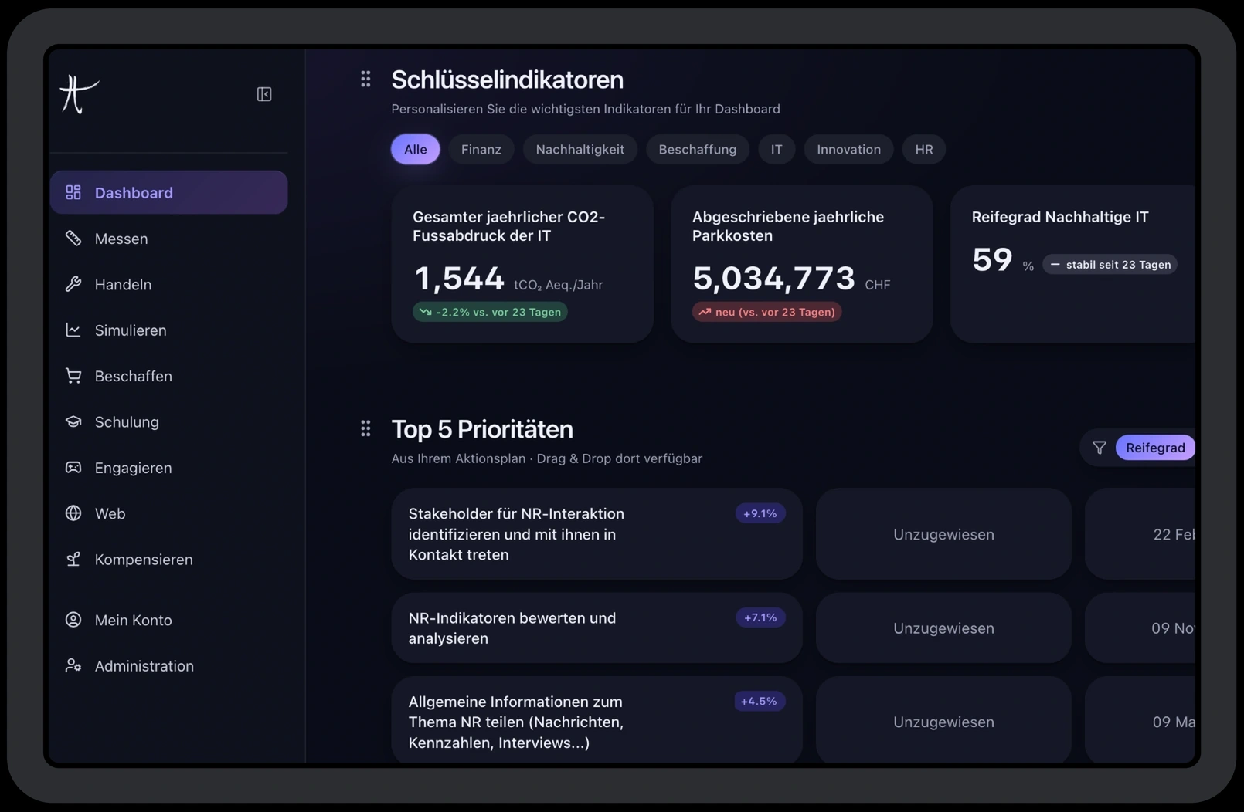Click the Simulieren chart icon
Screen dimensions: 1244x812
tap(73, 330)
